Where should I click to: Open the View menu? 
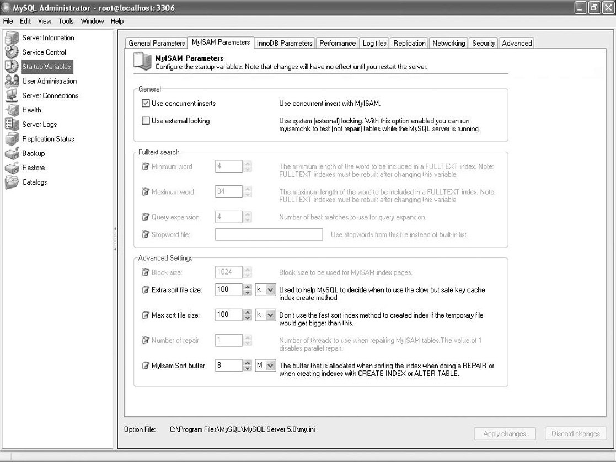(x=45, y=21)
